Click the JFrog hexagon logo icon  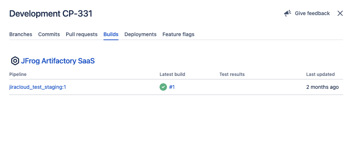[x=15, y=61]
